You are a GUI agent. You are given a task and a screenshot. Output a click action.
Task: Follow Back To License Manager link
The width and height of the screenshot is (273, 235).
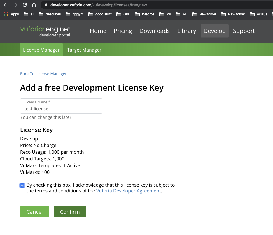coord(43,74)
